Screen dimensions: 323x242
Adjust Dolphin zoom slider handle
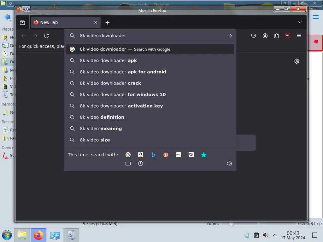231,224
